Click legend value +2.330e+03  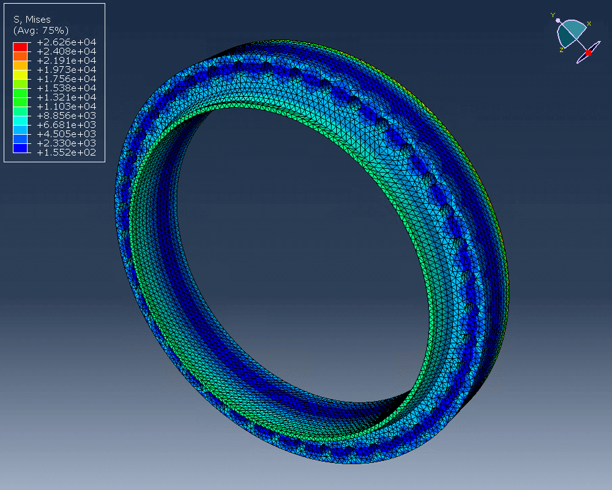[66, 143]
